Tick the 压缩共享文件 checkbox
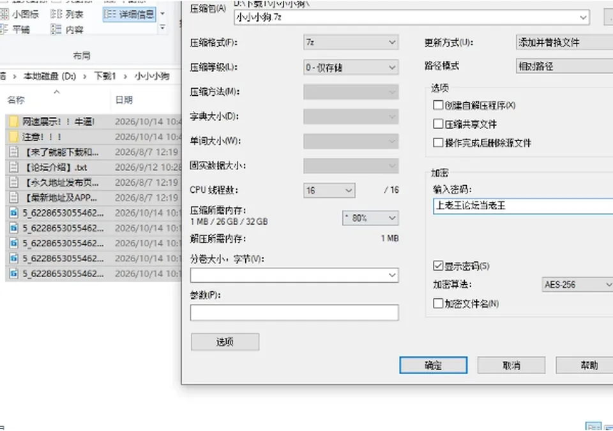 point(438,124)
